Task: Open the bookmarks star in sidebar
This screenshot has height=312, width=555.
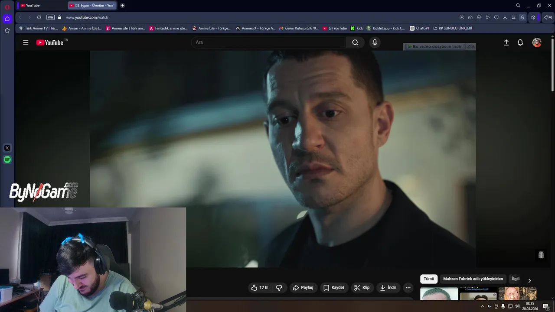Action: click(x=7, y=30)
